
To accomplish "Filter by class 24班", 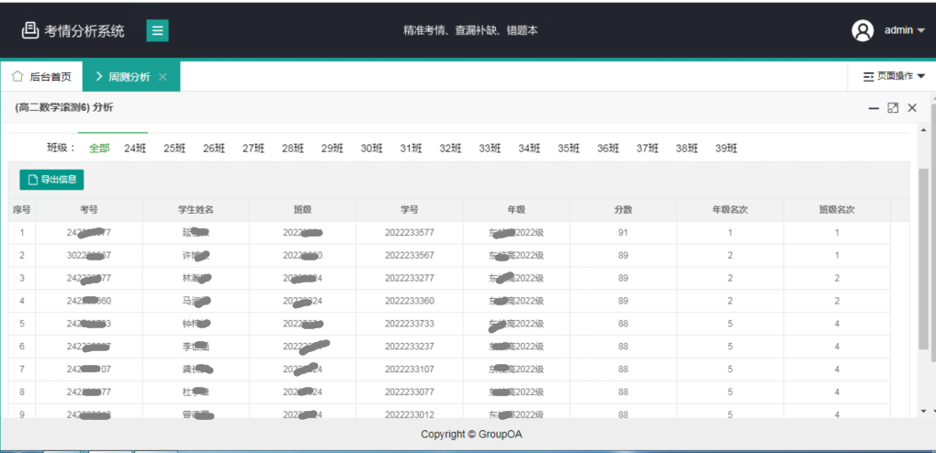I will pos(135,148).
